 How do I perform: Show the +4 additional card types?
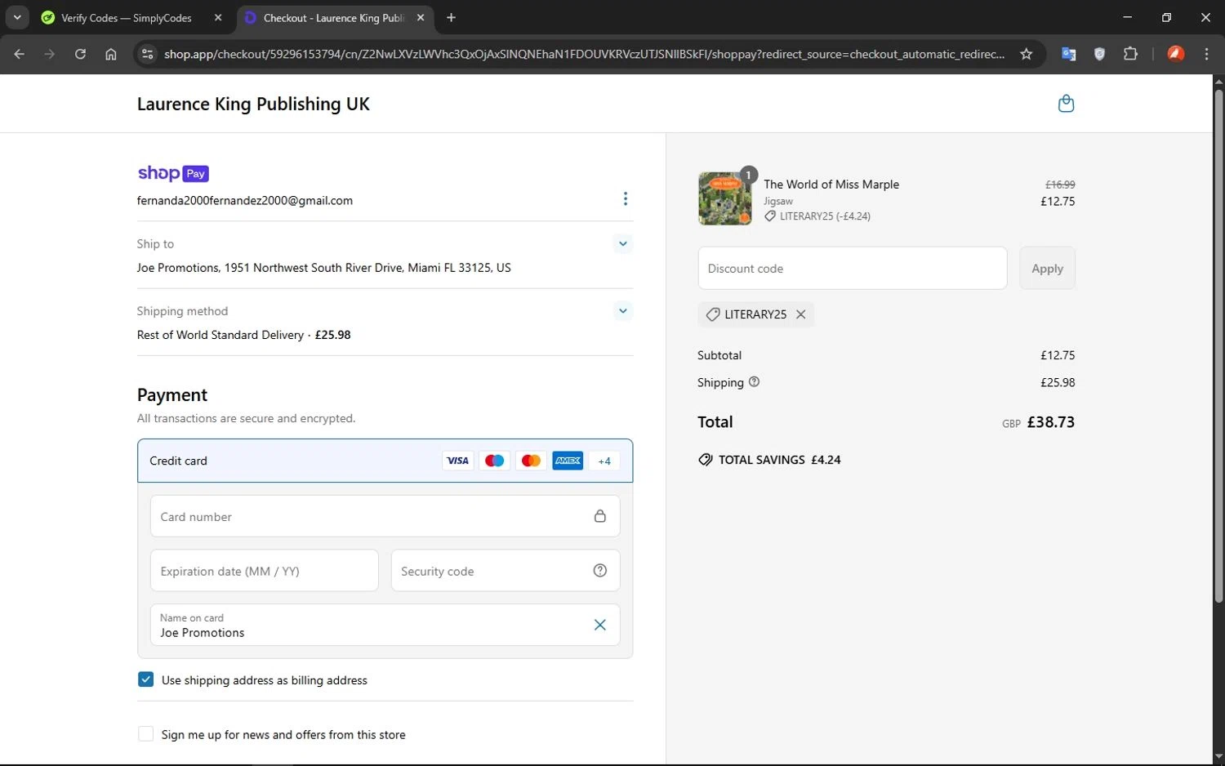point(604,461)
